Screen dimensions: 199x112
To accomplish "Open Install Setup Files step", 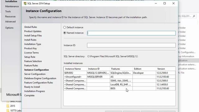I will click(33, 35).
